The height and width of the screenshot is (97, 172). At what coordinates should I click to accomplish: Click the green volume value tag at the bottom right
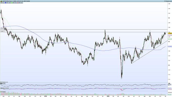(x=170, y=94)
